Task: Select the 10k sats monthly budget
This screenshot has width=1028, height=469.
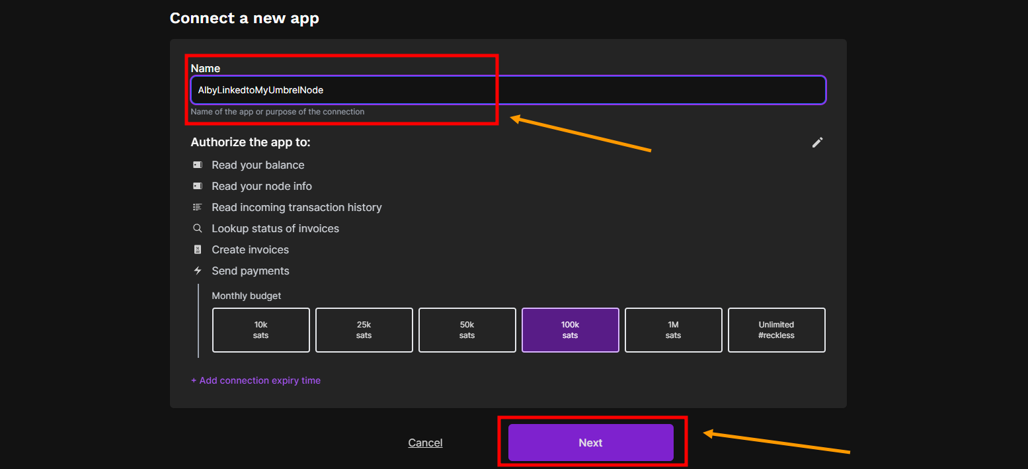Action: tap(260, 330)
